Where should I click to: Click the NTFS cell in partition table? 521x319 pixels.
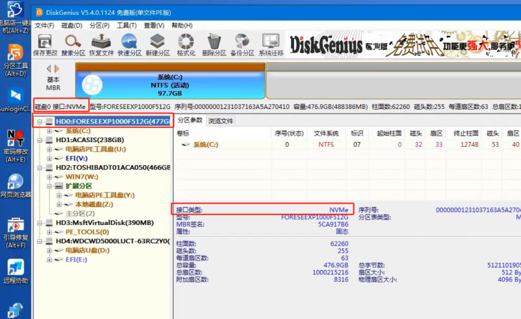(326, 145)
